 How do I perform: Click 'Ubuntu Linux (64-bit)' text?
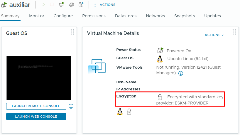pos(188,59)
